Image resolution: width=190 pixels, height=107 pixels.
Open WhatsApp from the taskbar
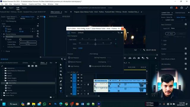pos(45,104)
